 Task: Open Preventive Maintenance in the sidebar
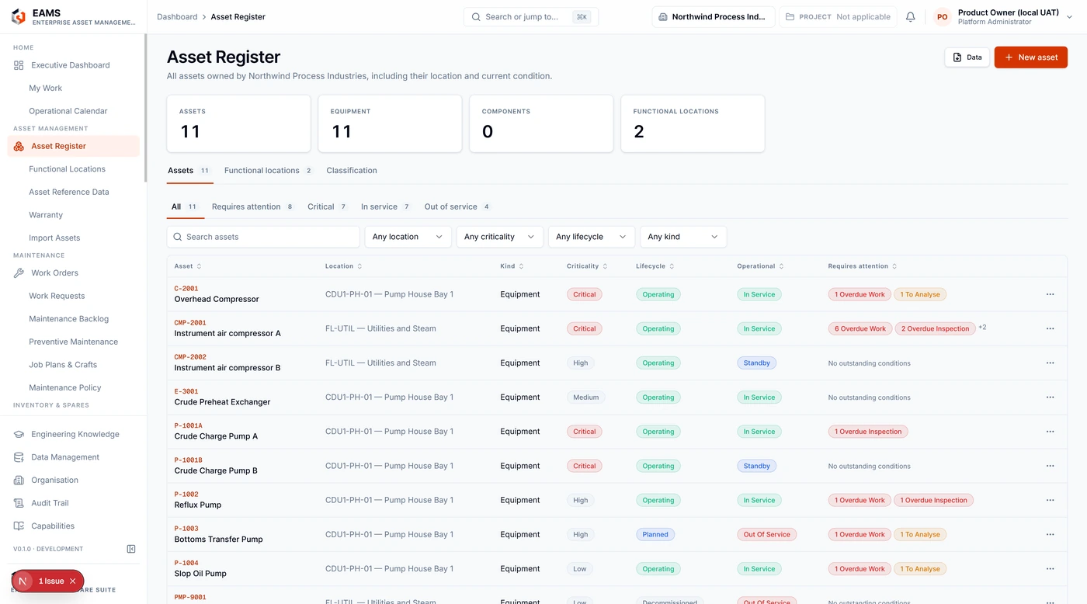tap(74, 342)
